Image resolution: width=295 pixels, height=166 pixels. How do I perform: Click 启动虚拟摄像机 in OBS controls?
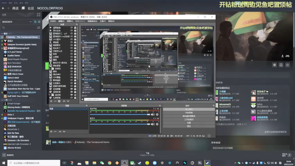pos(189,116)
